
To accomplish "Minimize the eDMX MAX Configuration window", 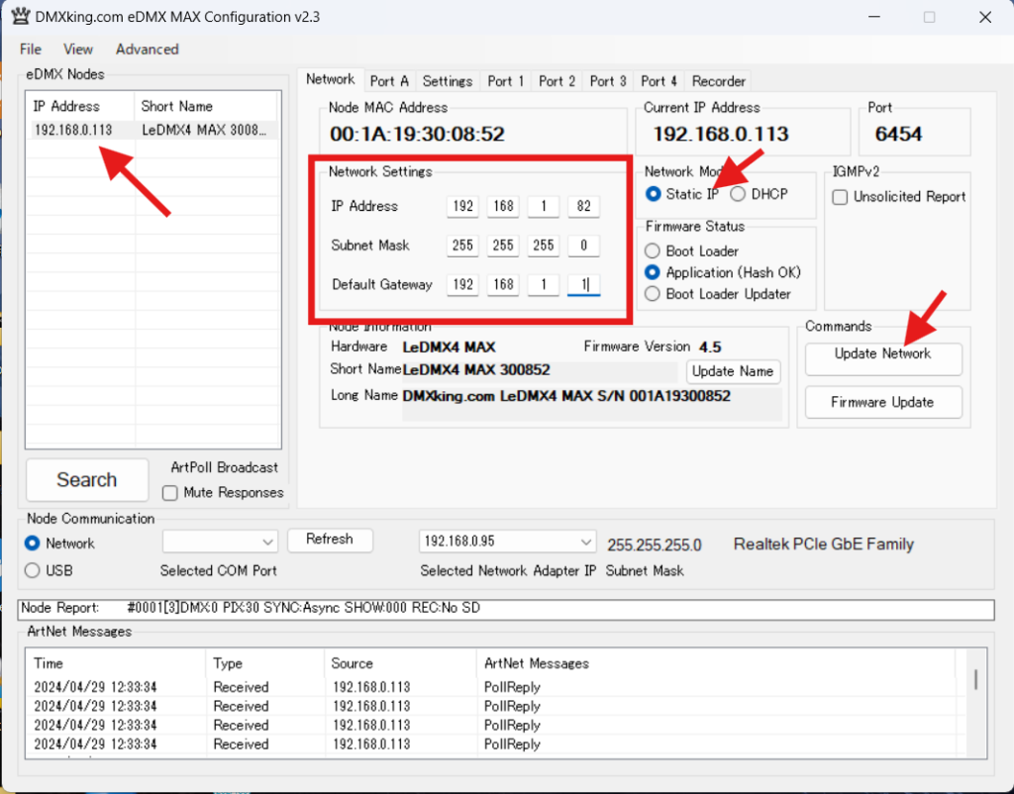I will point(874,17).
